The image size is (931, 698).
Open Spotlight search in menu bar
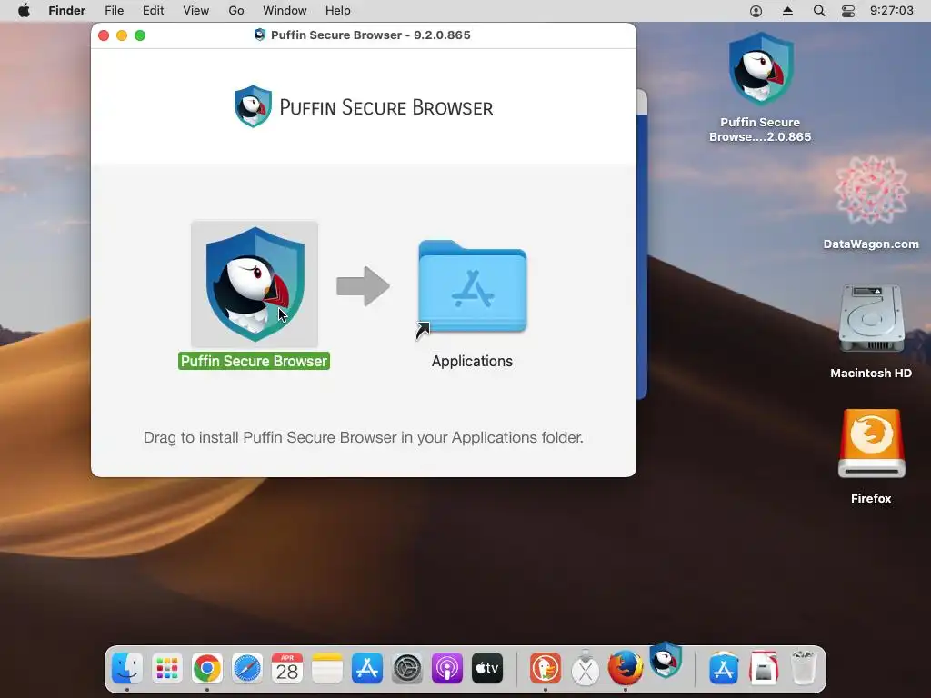click(x=819, y=11)
